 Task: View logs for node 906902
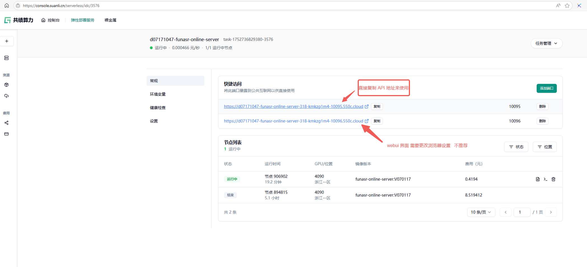pyautogui.click(x=538, y=179)
